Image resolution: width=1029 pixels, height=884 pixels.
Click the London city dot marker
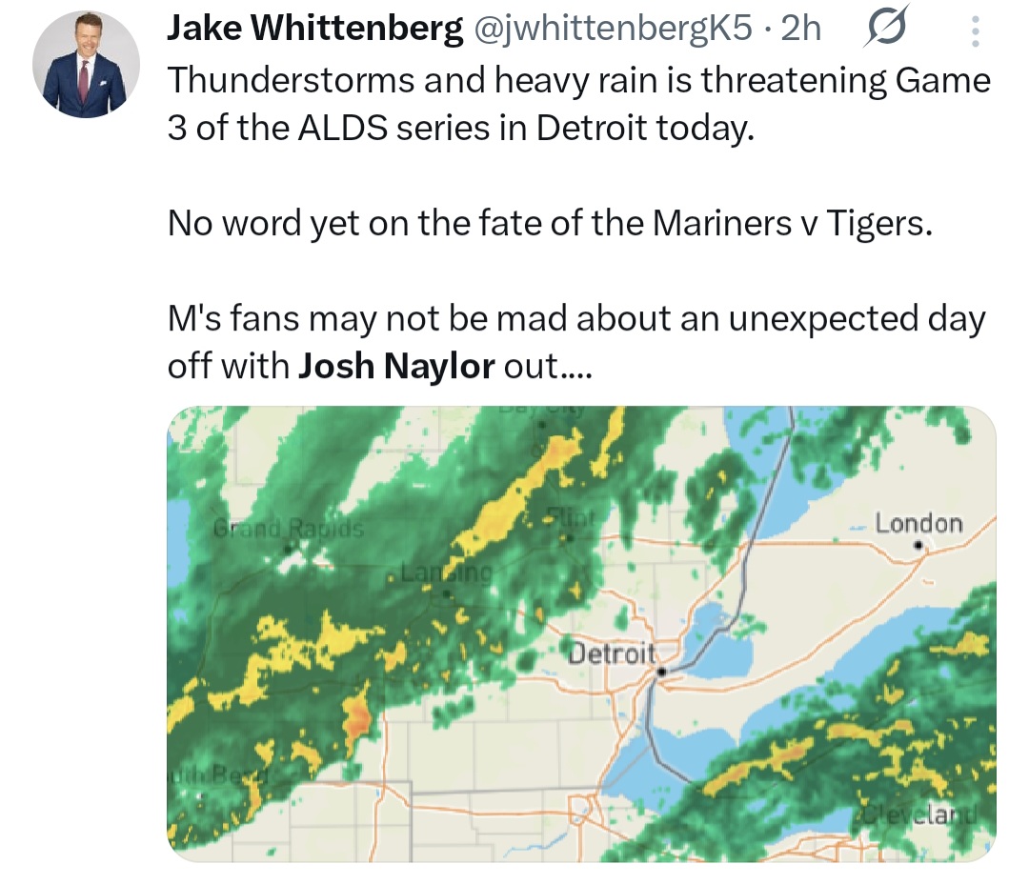click(x=918, y=546)
